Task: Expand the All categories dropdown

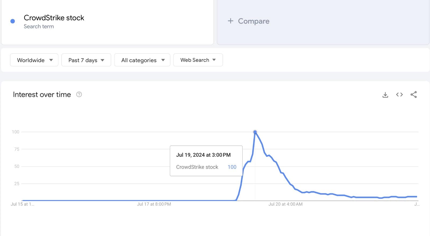Action: click(x=142, y=60)
